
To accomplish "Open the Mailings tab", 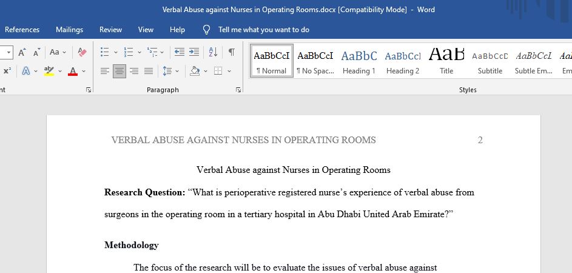I will [69, 30].
